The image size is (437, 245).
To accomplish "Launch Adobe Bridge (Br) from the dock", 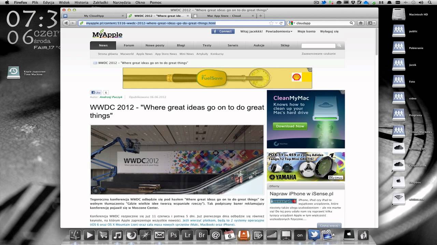I will pyautogui.click(x=201, y=235).
